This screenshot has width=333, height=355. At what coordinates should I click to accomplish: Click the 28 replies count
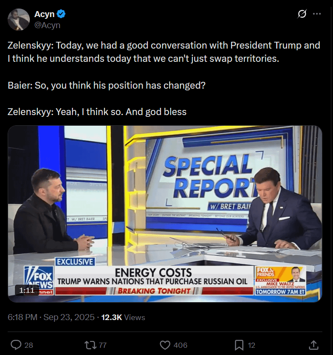pos(29,345)
